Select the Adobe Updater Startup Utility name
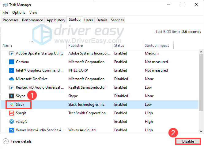The width and height of the screenshot is (204, 149). click(40, 53)
